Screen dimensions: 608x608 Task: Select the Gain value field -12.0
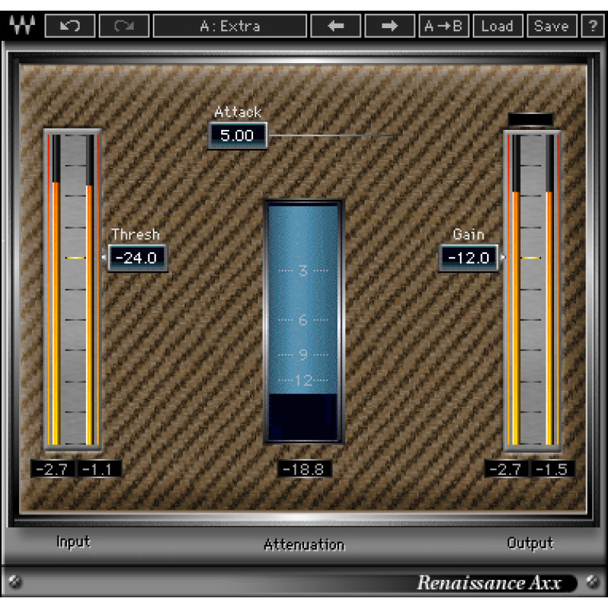point(468,258)
